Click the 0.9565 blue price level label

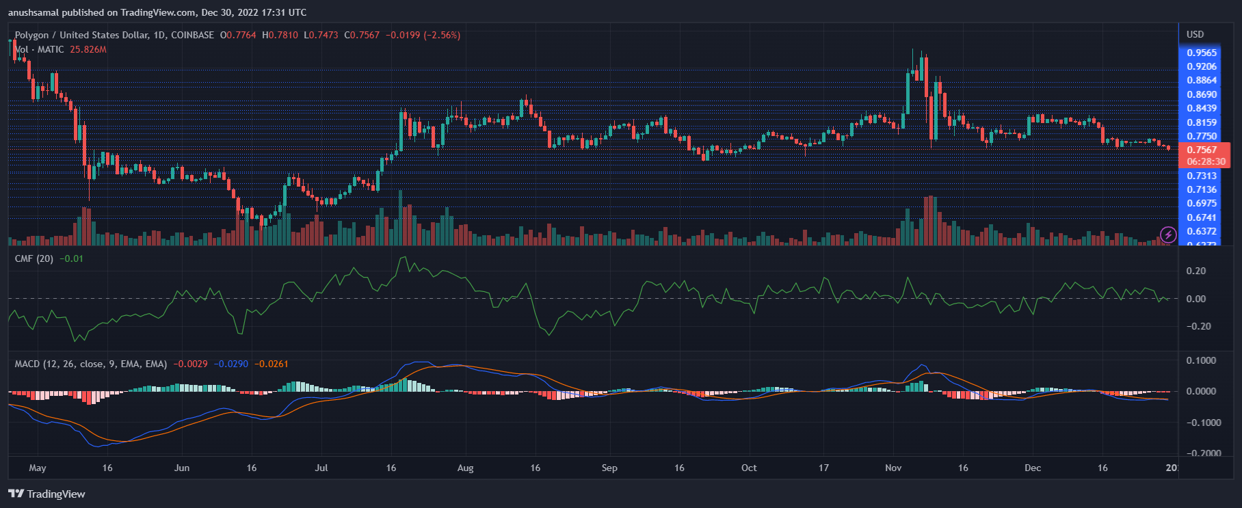1202,53
